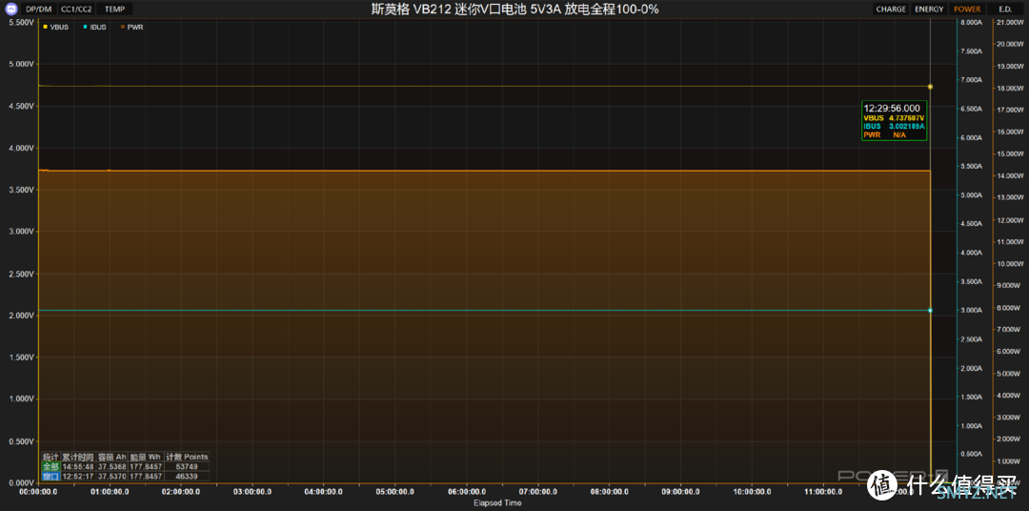Click the yellow VBUS cursor marker dot
This screenshot has width=1029, height=511.
click(930, 87)
